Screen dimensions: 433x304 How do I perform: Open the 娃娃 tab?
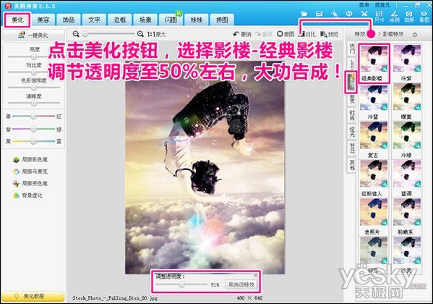tap(197, 20)
